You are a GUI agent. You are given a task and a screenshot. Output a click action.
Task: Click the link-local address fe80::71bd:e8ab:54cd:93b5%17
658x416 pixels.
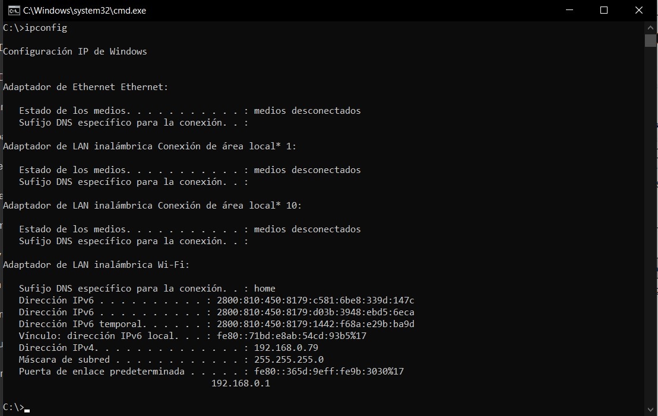coord(291,336)
